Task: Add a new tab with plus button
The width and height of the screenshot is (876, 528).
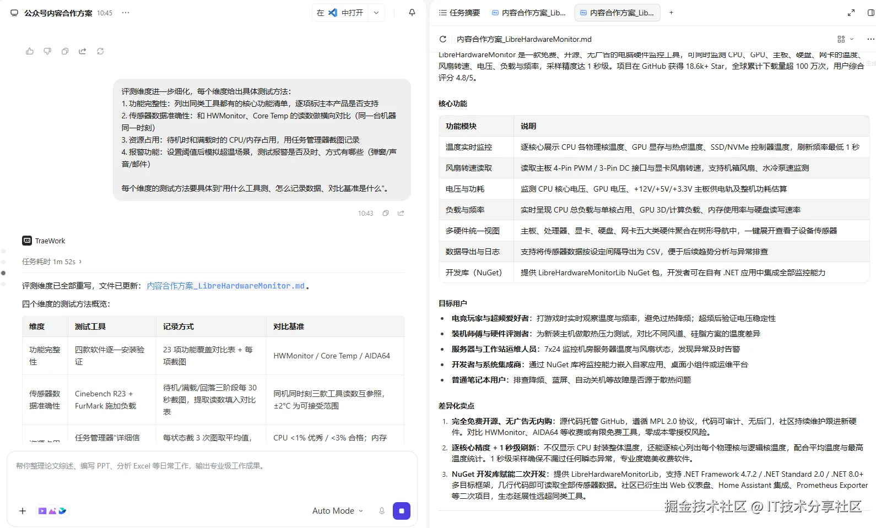Action: pyautogui.click(x=671, y=13)
